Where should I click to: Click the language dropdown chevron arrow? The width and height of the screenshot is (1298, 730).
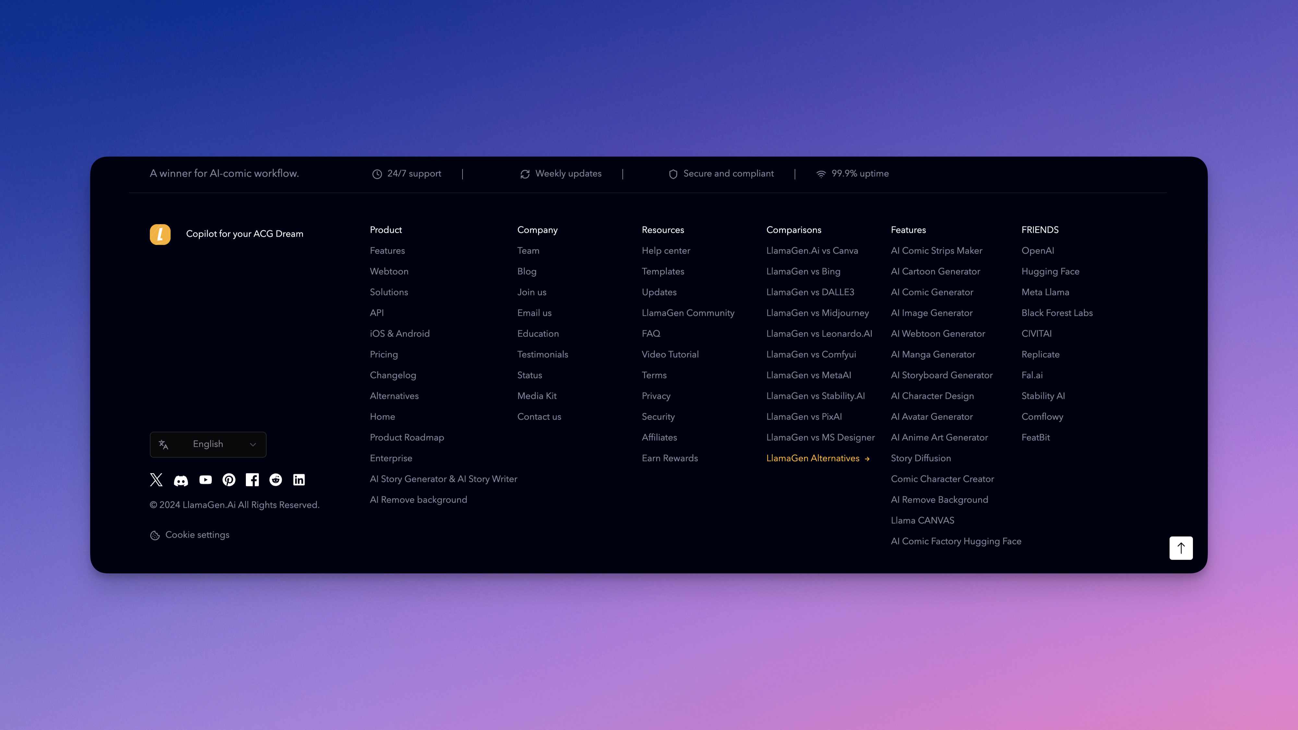click(x=253, y=444)
